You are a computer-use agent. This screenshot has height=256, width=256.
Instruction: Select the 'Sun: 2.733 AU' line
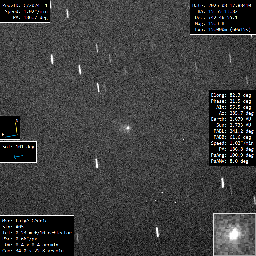click(x=234, y=125)
